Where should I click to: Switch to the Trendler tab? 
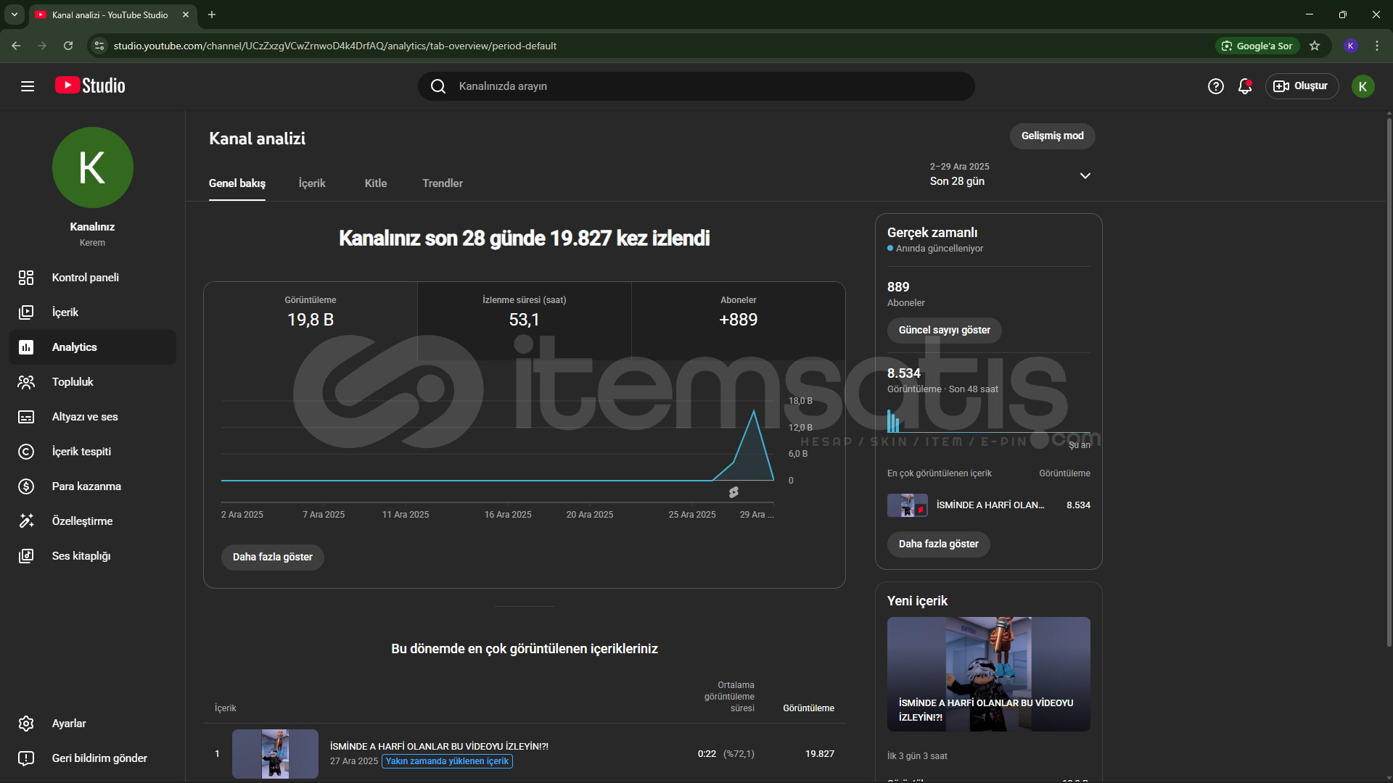pyautogui.click(x=442, y=183)
